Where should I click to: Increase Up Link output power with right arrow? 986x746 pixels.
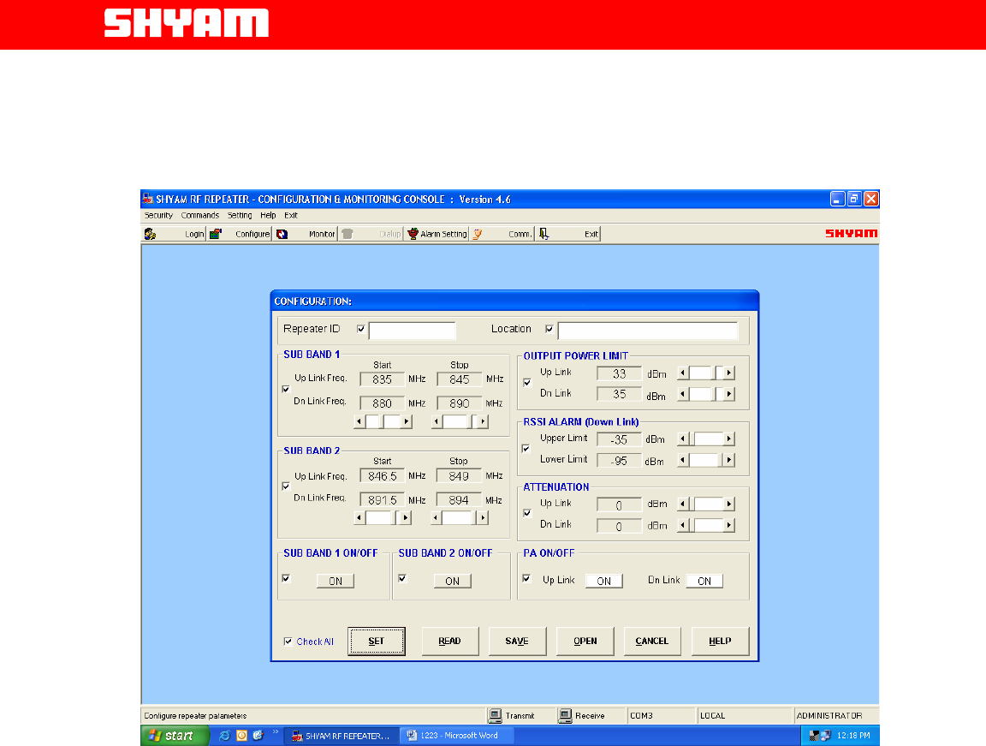coord(729,373)
